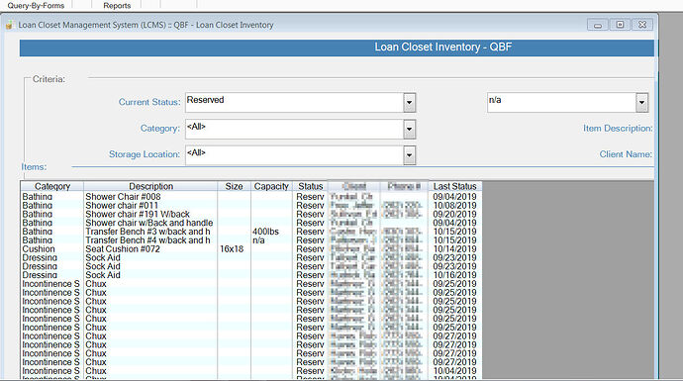Sort by the Category column header
The height and width of the screenshot is (381, 683).
click(x=52, y=186)
